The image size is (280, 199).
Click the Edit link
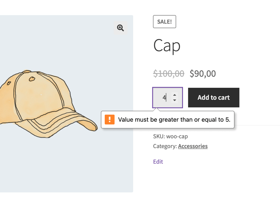158,162
